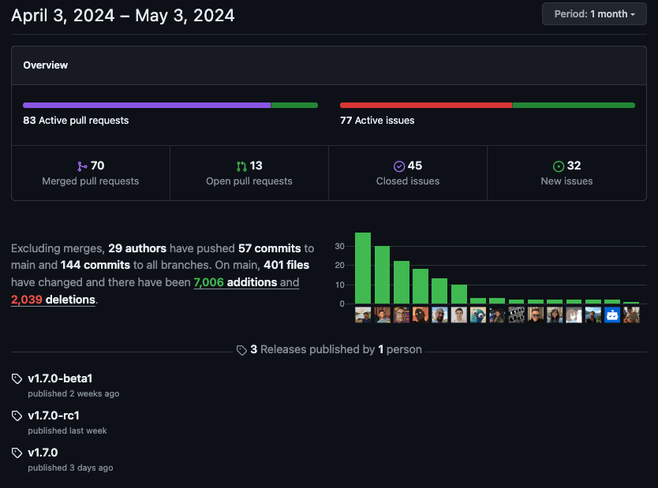Open the dark eighth contributor avatar

coord(497,315)
